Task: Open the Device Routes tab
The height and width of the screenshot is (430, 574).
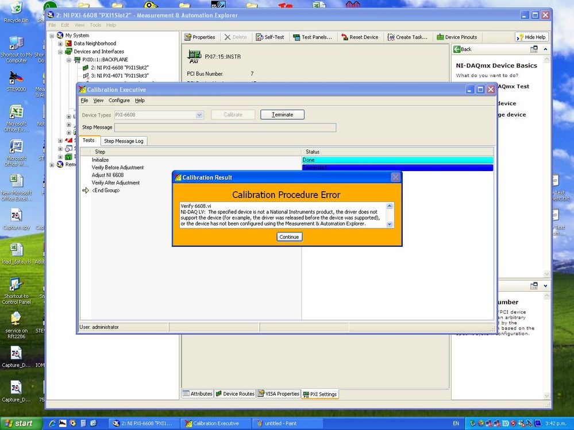Action: coord(234,394)
